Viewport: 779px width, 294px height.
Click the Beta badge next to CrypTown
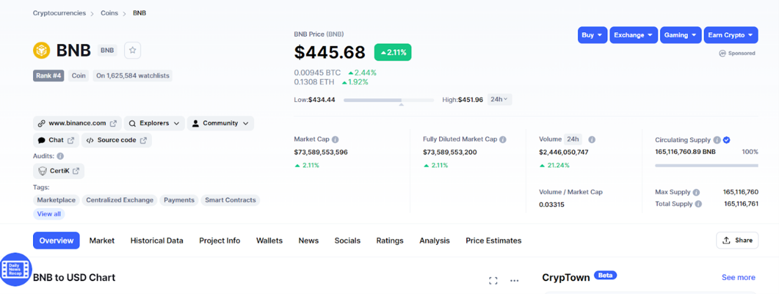coord(605,275)
